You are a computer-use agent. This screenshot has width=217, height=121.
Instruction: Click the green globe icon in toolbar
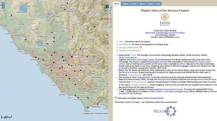(111, 8)
